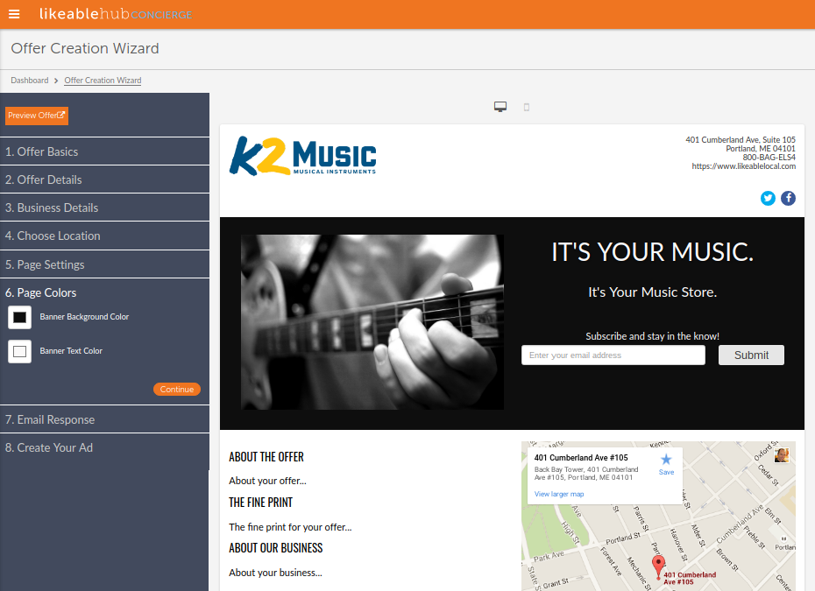The width and height of the screenshot is (815, 591).
Task: Click the user avatar on map
Action: coord(782,455)
